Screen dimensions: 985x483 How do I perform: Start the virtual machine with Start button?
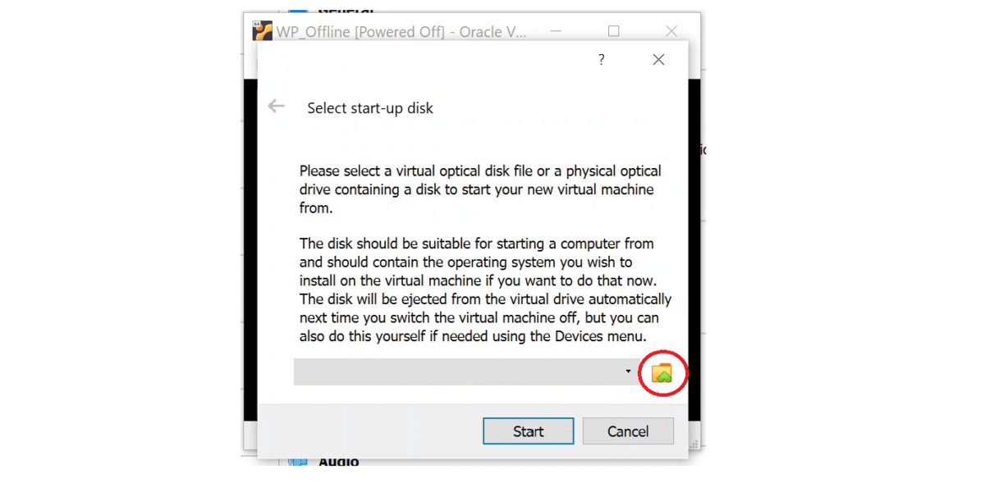pyautogui.click(x=528, y=431)
